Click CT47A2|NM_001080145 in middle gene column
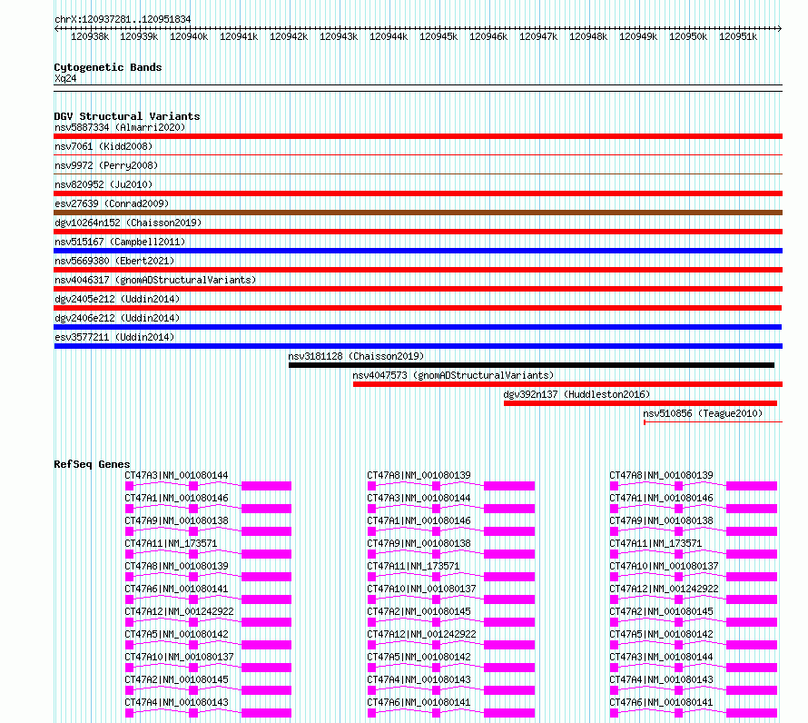Image resolution: width=808 pixels, height=723 pixels. 419,611
